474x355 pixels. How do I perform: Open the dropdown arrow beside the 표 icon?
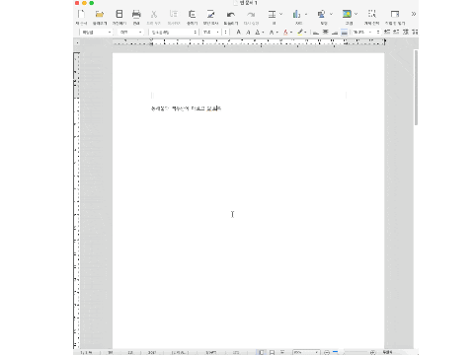pos(280,14)
